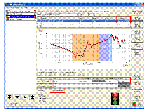Click the Light Distortion column header
The image size is (148, 111).
[111, 79]
